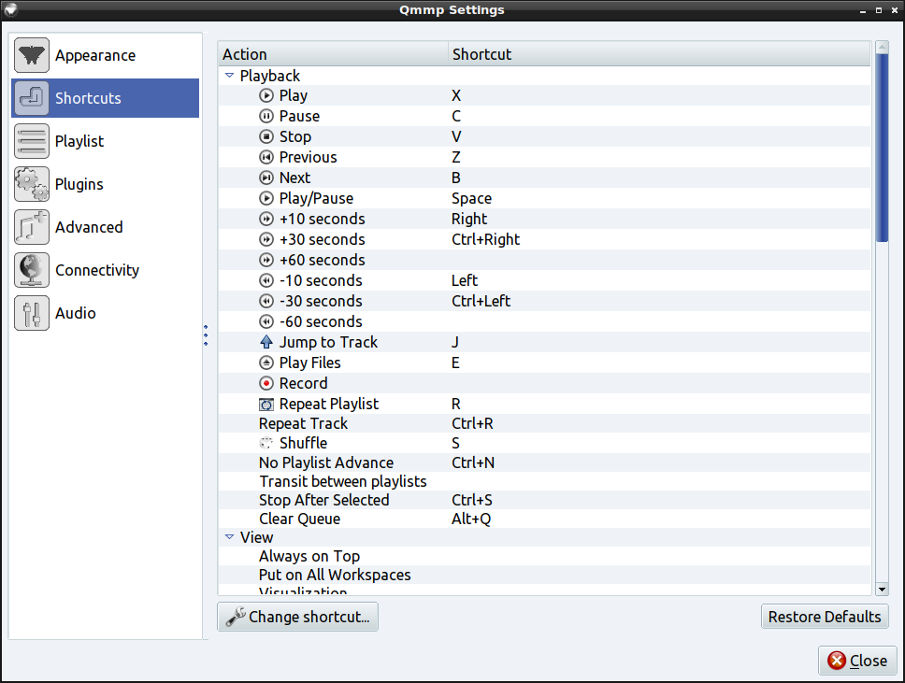905x683 pixels.
Task: Collapse the Playback tree group
Action: pyautogui.click(x=230, y=76)
